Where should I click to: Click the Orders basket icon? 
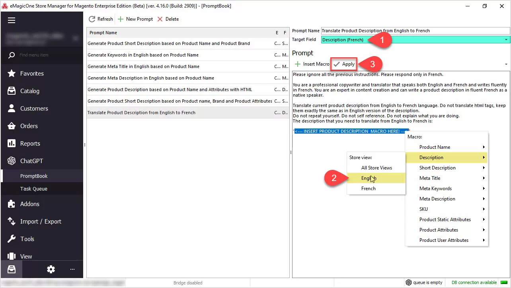[12, 126]
